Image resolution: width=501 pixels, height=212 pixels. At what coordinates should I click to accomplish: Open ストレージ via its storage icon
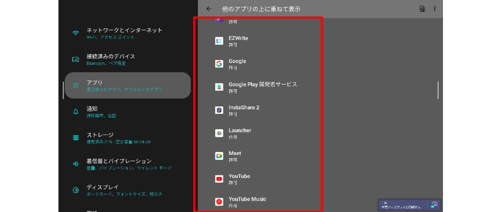click(76, 138)
